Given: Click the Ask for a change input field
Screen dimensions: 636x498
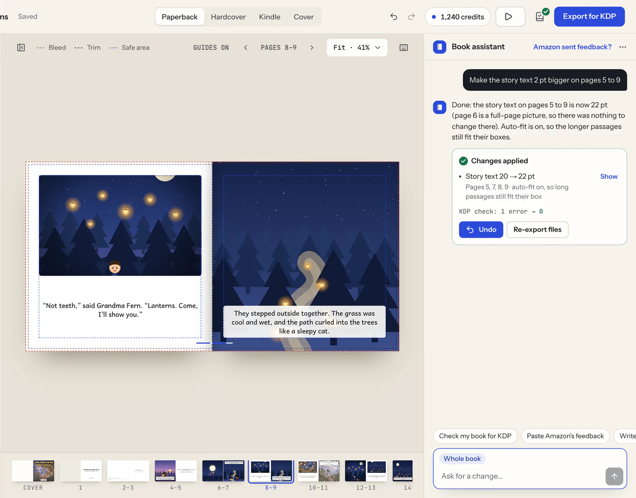Looking at the screenshot, I should tap(521, 476).
